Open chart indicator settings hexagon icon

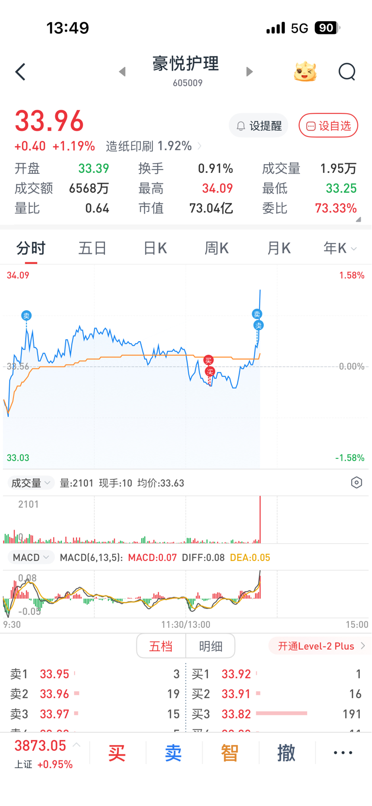[x=357, y=483]
